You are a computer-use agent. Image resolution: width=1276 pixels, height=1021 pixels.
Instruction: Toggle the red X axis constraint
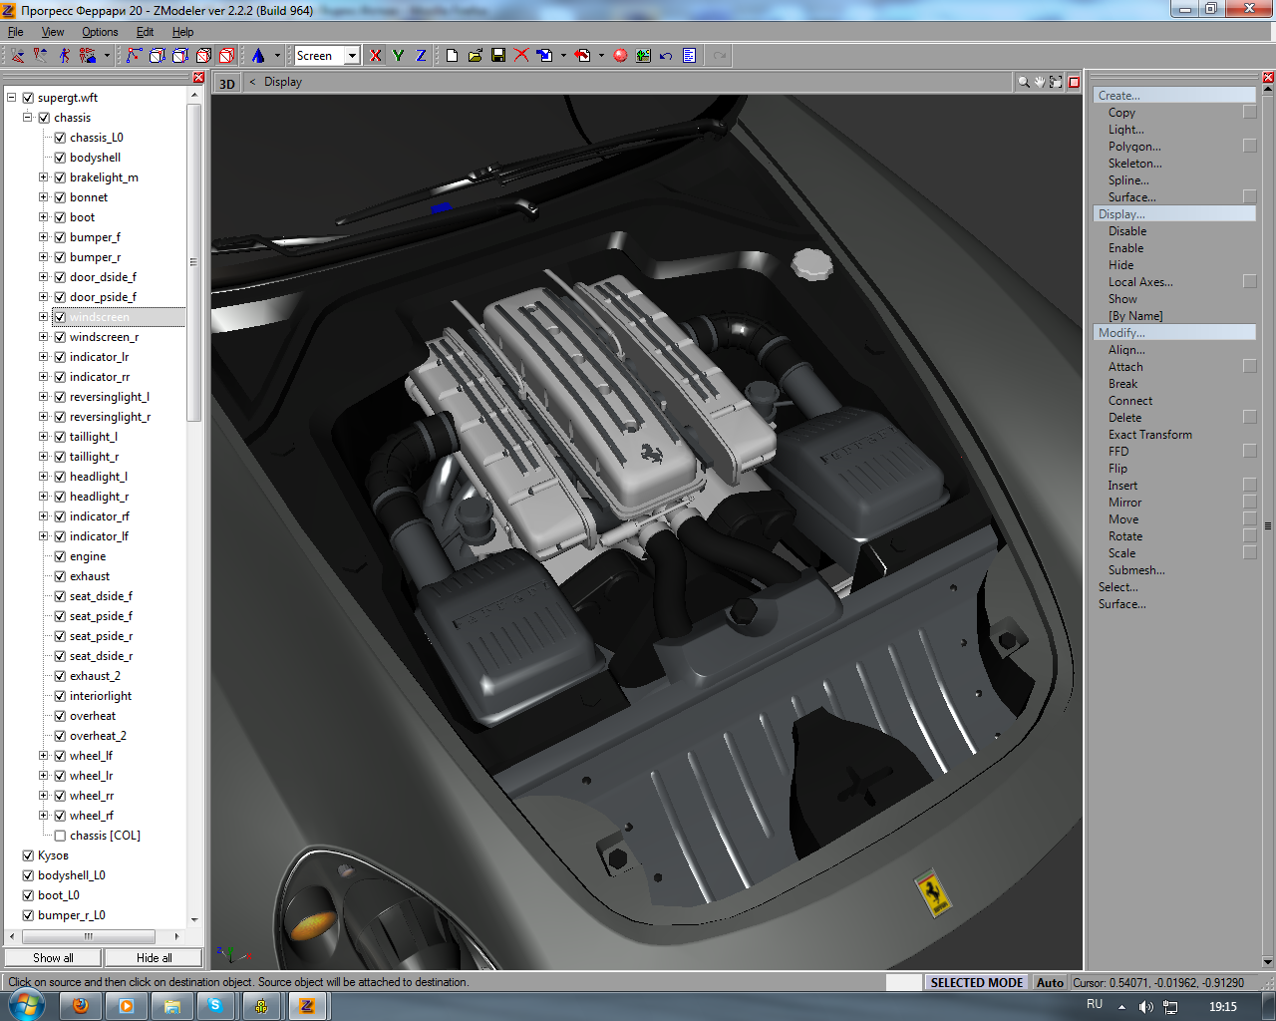click(x=376, y=56)
